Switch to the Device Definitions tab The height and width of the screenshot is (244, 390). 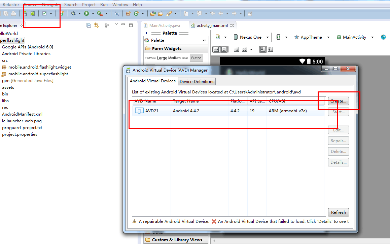point(197,81)
